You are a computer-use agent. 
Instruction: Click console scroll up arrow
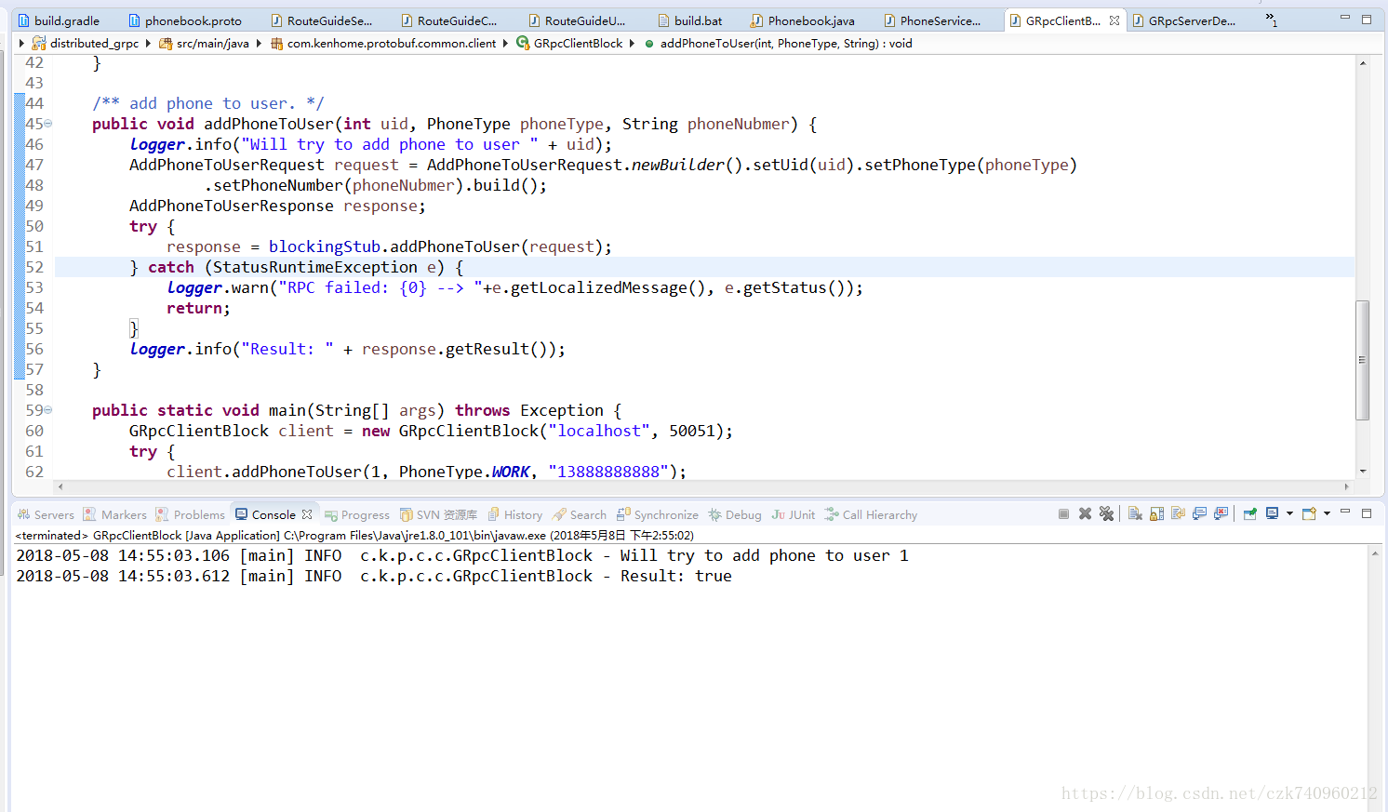(1375, 553)
